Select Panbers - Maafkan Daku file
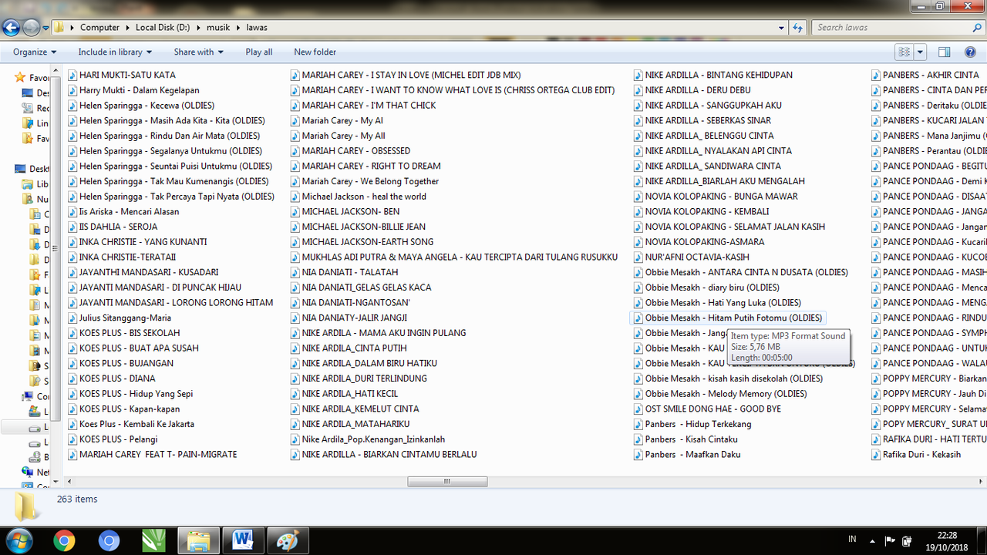Screen dimensions: 987x555 tap(687, 454)
